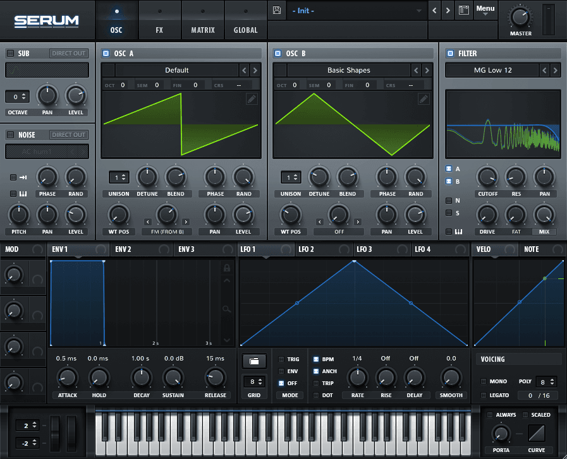Click previous warp mode arrow on OSC B
Image resolution: width=567 pixels, height=459 pixels.
coord(320,222)
